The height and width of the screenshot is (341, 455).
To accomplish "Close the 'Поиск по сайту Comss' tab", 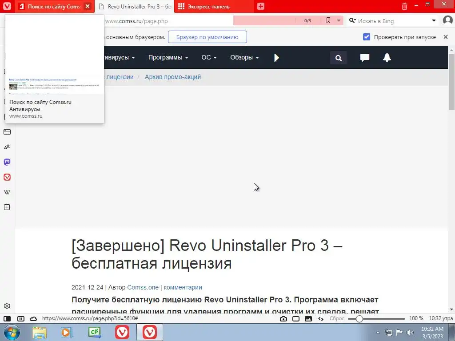I will (88, 6).
